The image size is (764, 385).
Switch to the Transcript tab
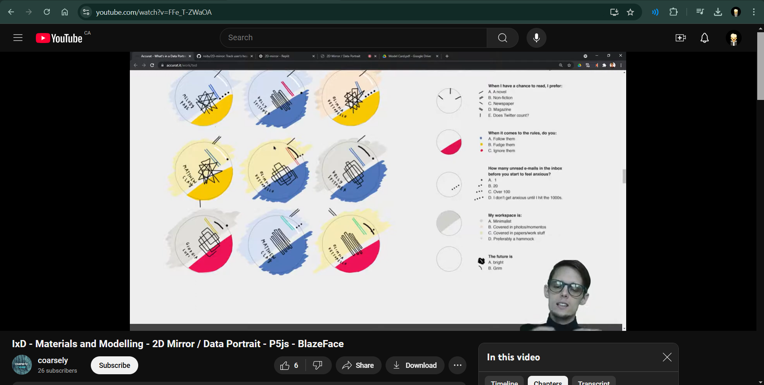point(594,381)
